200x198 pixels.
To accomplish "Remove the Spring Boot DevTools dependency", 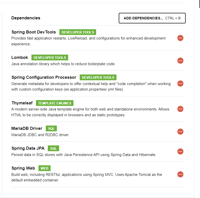I will (180, 38).
